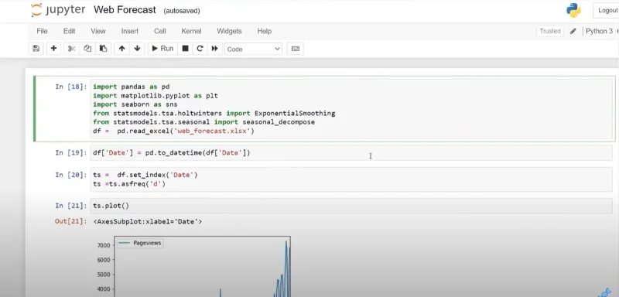Click the pencil edit icon near Trusted

573,31
